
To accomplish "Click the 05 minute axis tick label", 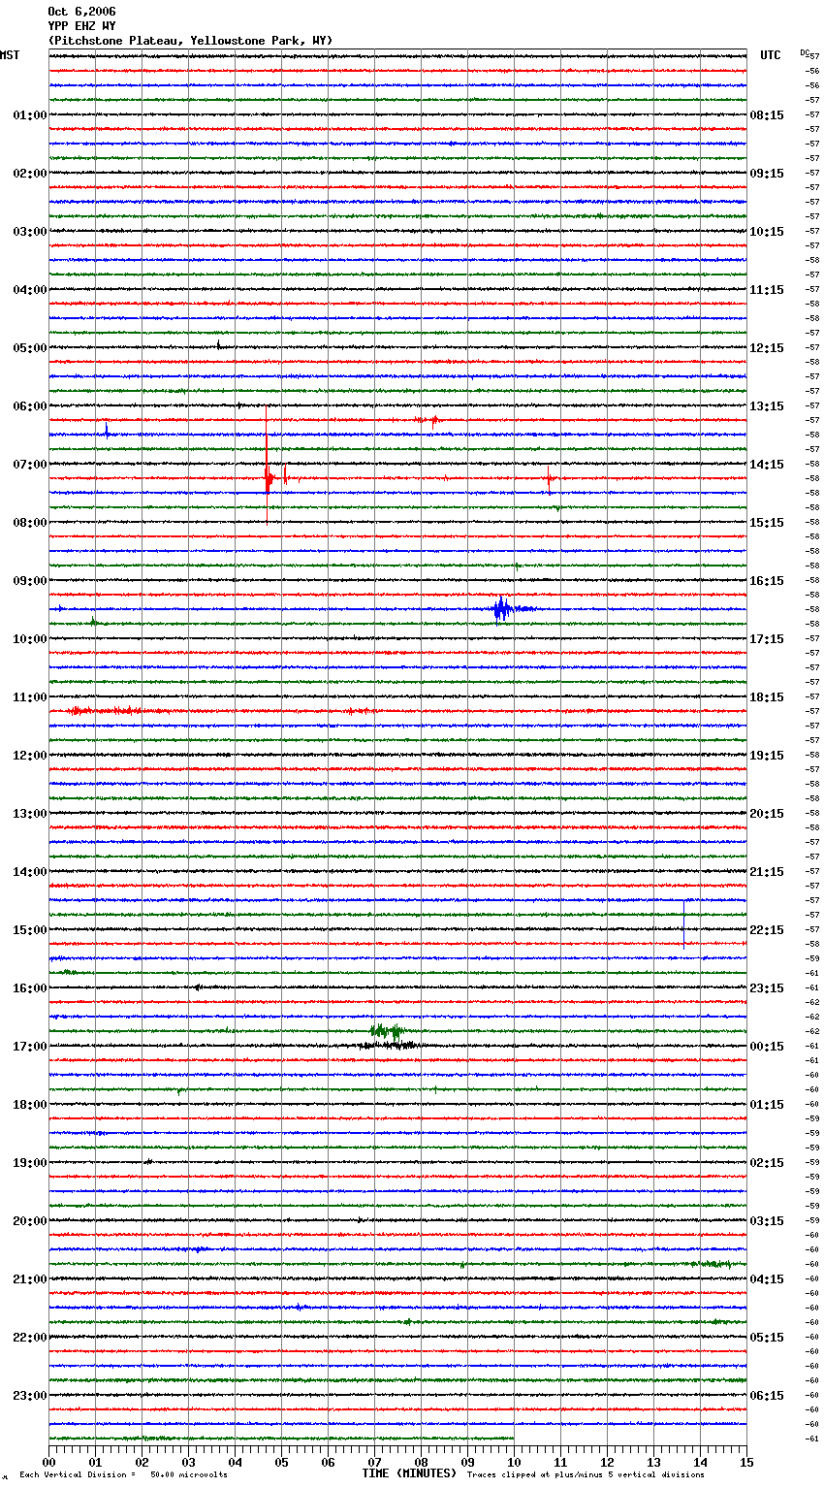I will (281, 1462).
